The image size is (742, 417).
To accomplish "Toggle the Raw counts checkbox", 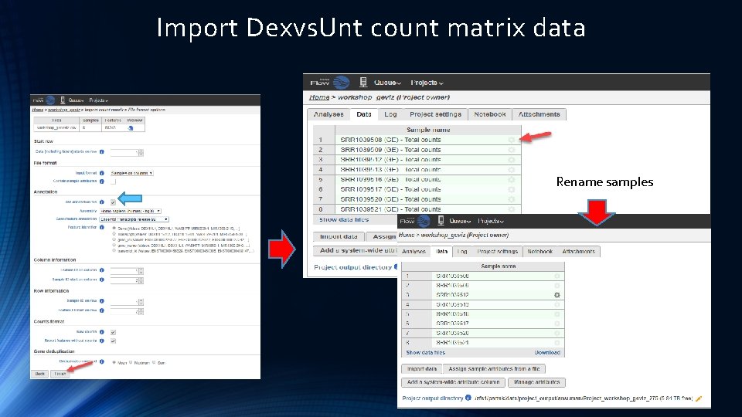I will click(113, 332).
